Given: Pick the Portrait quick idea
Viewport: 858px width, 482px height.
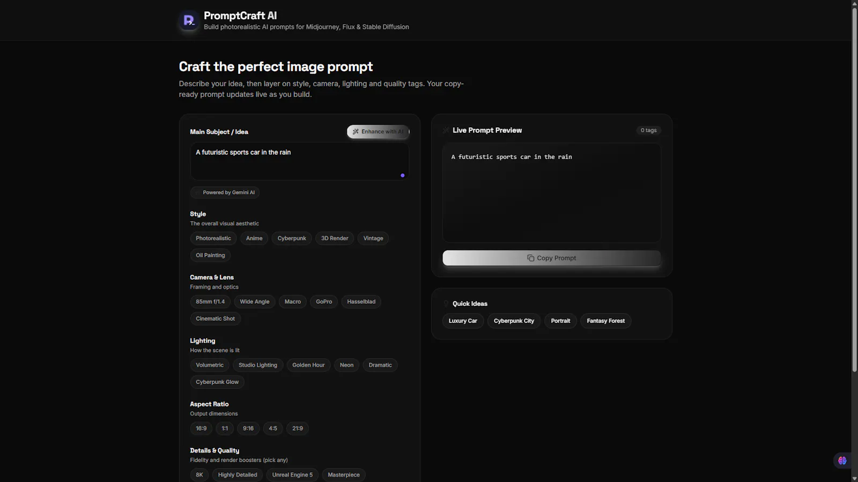Looking at the screenshot, I should point(560,321).
